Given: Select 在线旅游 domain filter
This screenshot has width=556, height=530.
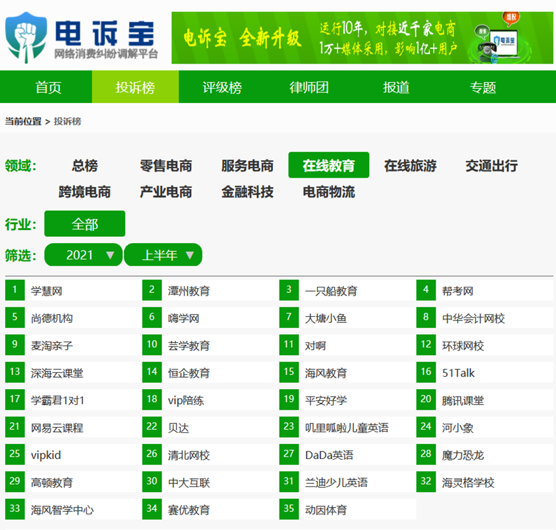Looking at the screenshot, I should [x=410, y=166].
